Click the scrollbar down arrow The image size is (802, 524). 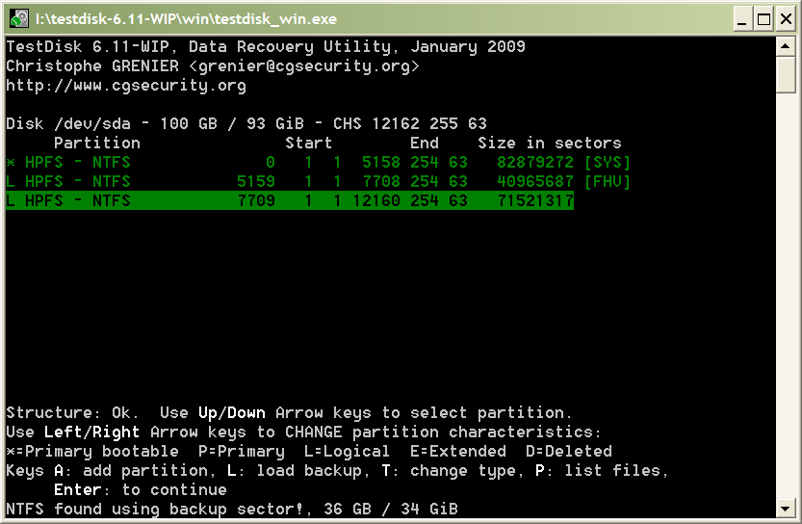pyautogui.click(x=785, y=509)
